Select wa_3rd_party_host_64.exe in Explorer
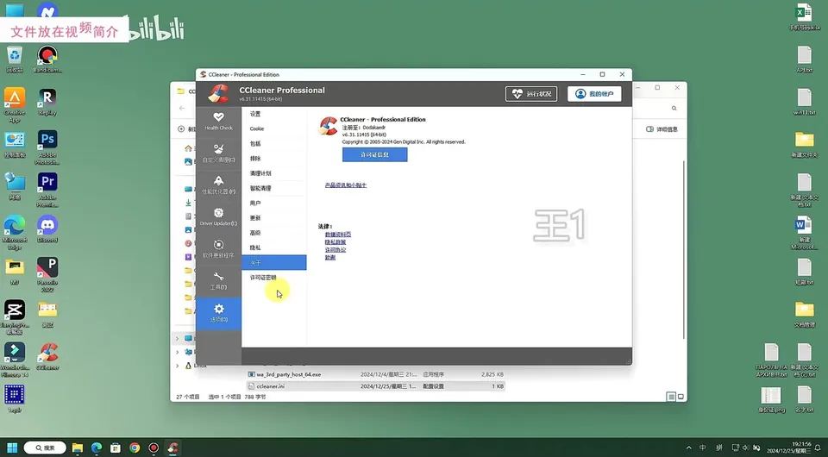 376,374
